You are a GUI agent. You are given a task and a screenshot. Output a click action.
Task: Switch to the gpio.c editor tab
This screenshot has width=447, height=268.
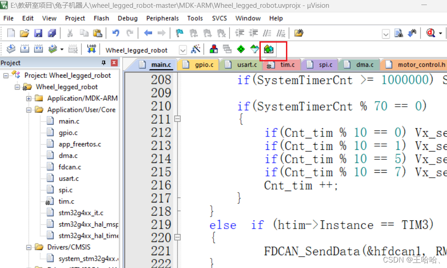coord(199,65)
